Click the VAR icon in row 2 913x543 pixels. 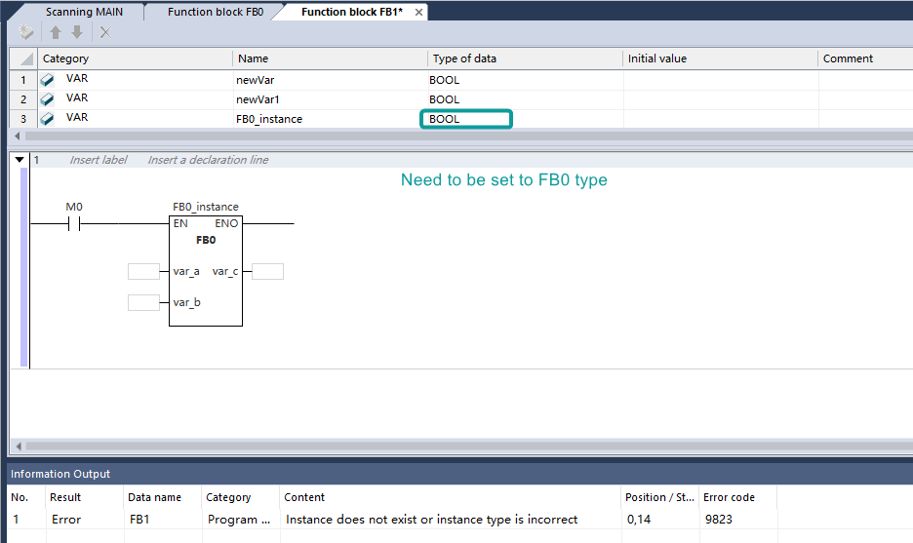[47, 99]
